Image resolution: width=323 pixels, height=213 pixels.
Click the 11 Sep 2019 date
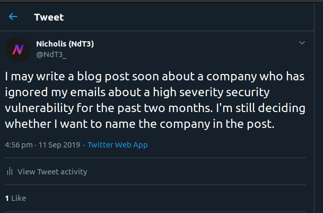(x=59, y=145)
